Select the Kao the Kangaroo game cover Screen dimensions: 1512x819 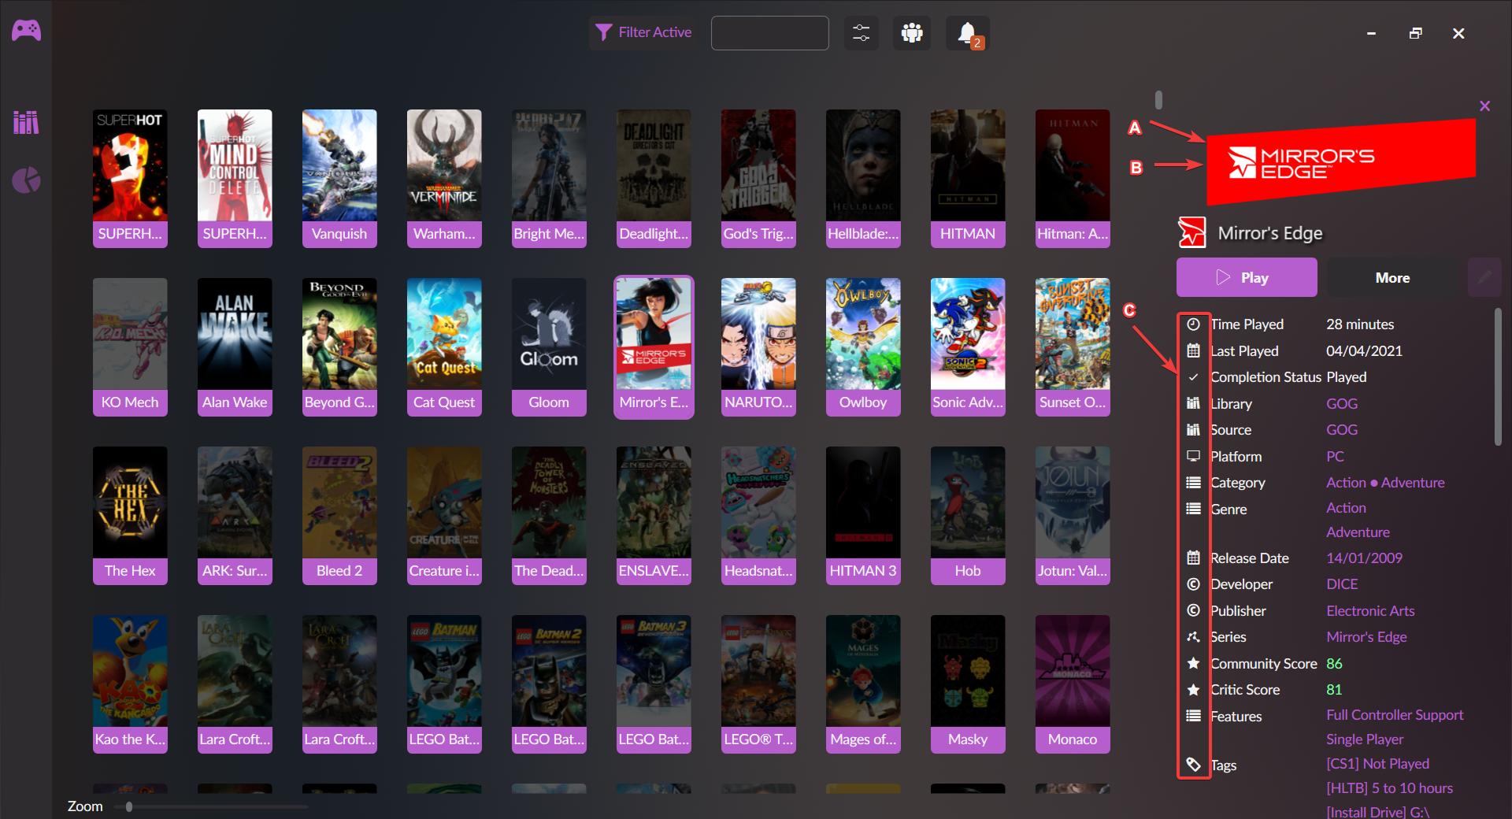click(x=130, y=684)
